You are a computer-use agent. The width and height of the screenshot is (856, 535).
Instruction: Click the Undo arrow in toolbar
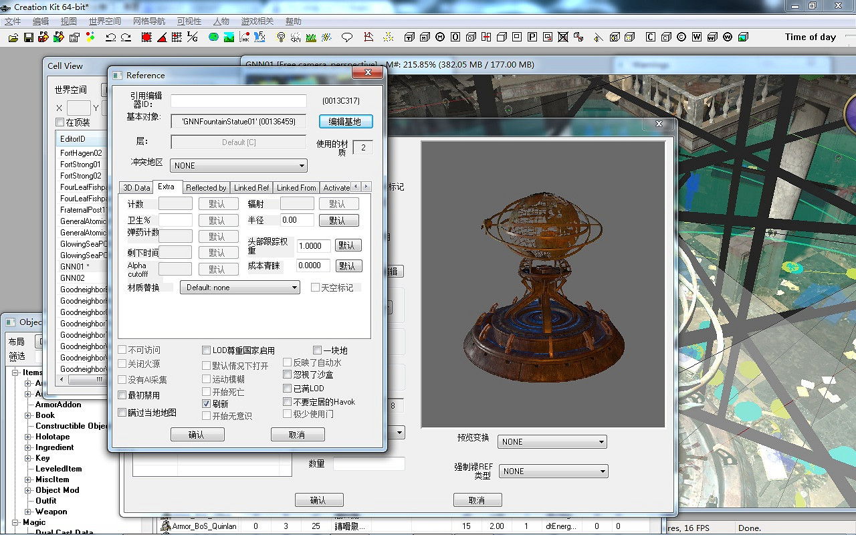[x=110, y=37]
